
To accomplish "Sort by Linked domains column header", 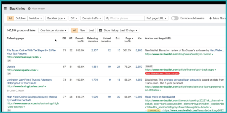I will click(x=106, y=40).
